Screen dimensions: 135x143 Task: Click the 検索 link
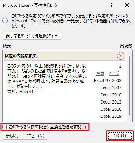(100, 74)
